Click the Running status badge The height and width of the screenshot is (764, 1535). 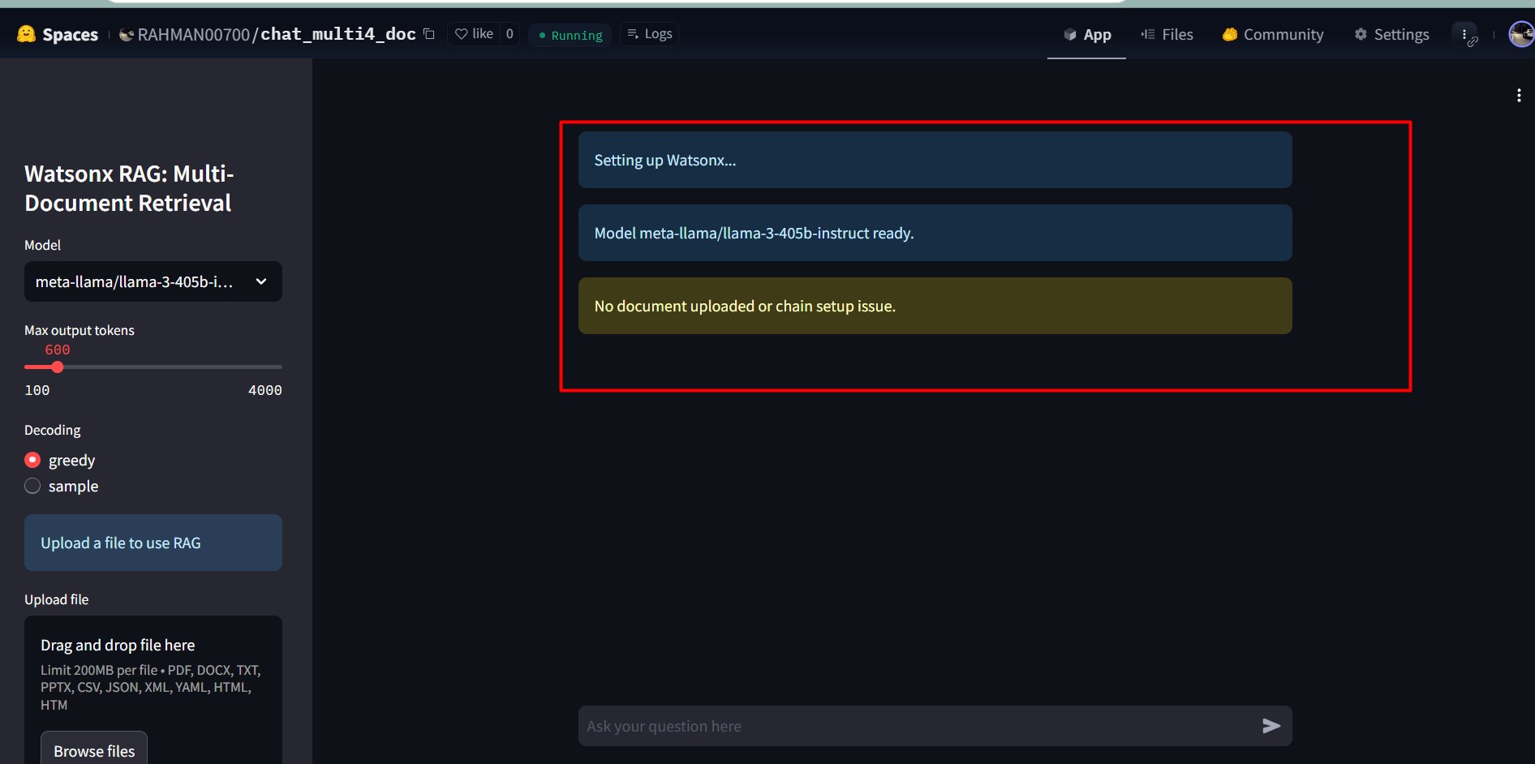point(570,35)
